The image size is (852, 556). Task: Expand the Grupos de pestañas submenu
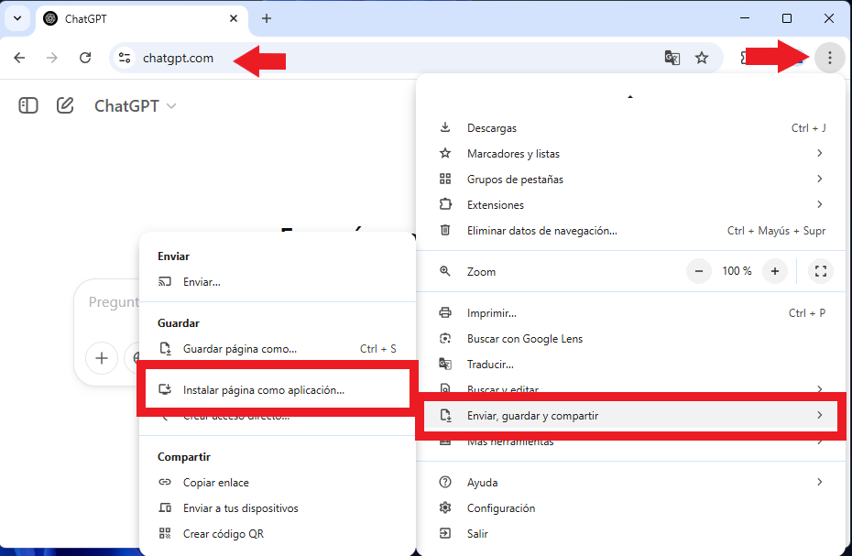point(632,180)
